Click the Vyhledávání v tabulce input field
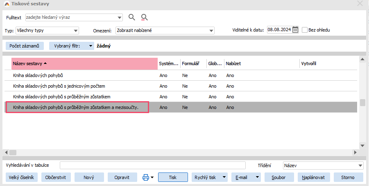Image resolution: width=369 pixels, height=186 pixels. (x=152, y=166)
